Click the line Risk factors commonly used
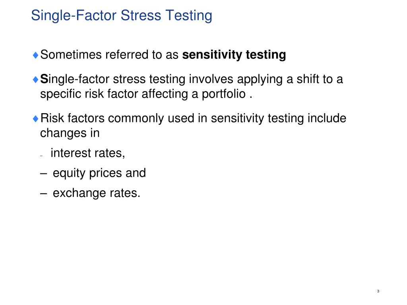The height and width of the screenshot is (305, 407). (194, 118)
